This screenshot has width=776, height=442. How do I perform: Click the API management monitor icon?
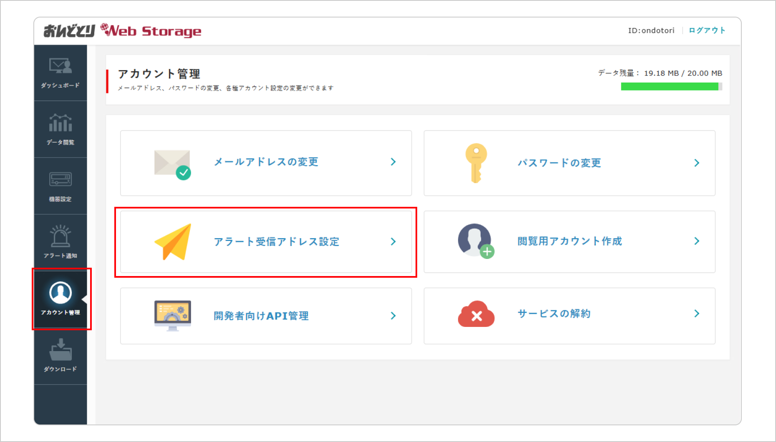[x=172, y=315]
